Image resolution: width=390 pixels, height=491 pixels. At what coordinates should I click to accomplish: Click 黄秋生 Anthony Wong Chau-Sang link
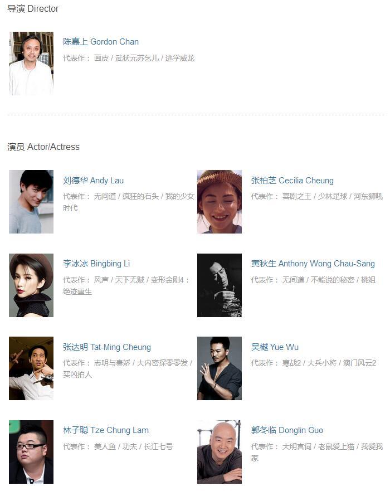click(313, 264)
